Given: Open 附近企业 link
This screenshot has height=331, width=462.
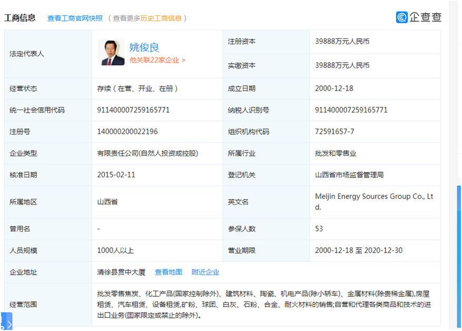Looking at the screenshot, I should click(205, 272).
